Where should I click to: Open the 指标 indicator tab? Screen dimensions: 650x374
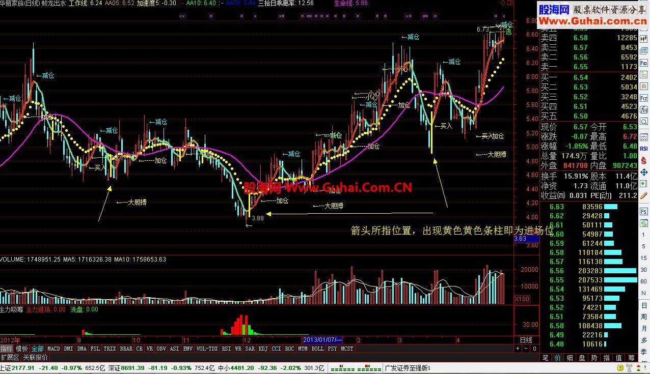pyautogui.click(x=6, y=349)
